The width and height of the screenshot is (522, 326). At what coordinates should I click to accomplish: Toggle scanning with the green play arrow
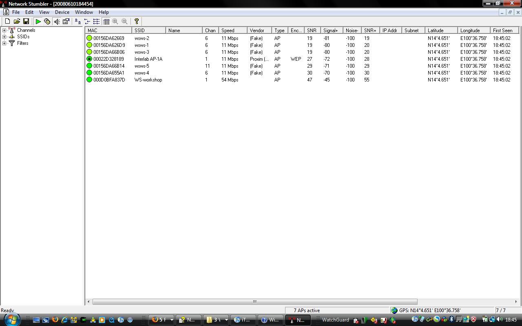pyautogui.click(x=38, y=22)
